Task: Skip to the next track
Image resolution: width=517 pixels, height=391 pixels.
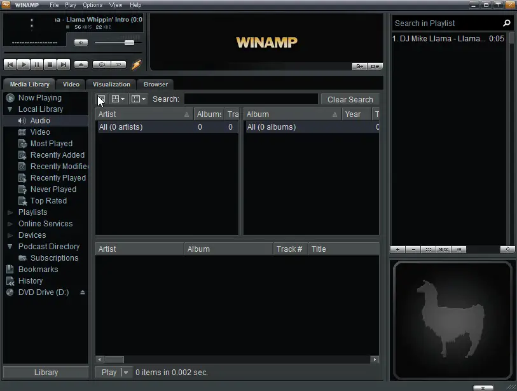Action: 64,64
